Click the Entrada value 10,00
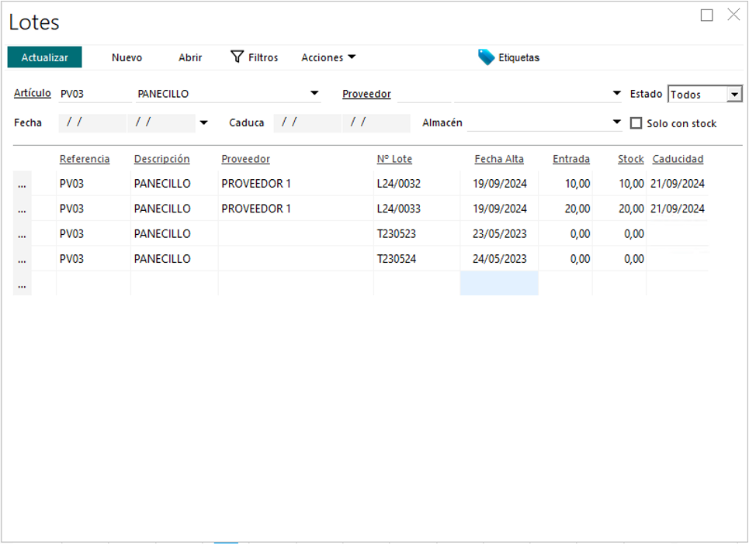This screenshot has height=545, width=749. 577,184
